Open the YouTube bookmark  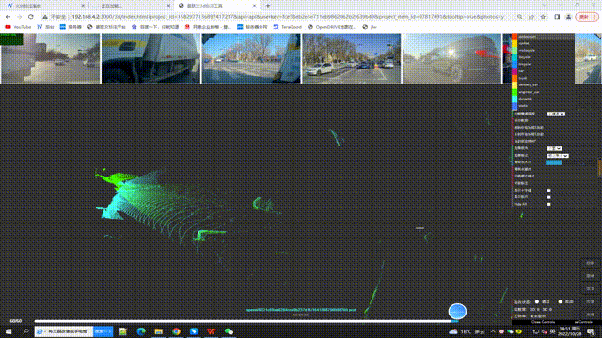pyautogui.click(x=18, y=27)
